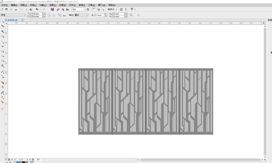Image resolution: width=272 pixels, height=163 pixels.
Task: Undo the last action
Action: pos(37,10)
